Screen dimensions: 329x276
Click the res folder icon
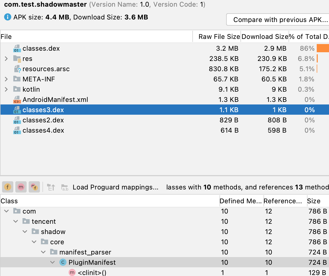pyautogui.click(x=16, y=58)
